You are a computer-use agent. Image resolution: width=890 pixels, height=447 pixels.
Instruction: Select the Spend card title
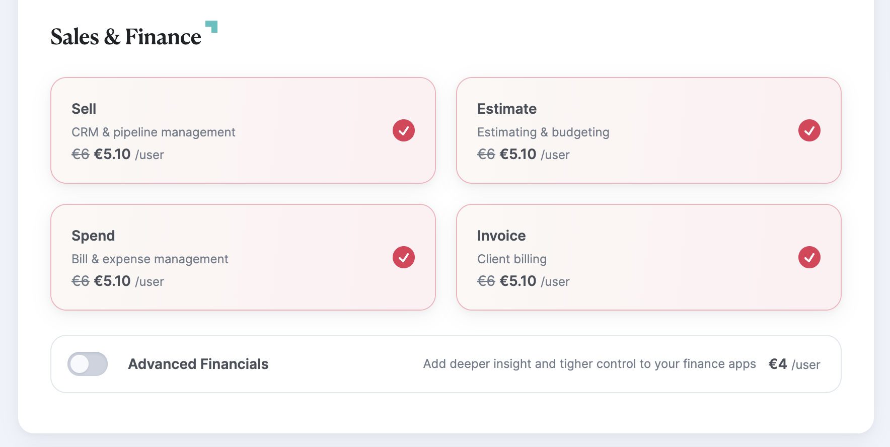coord(93,236)
